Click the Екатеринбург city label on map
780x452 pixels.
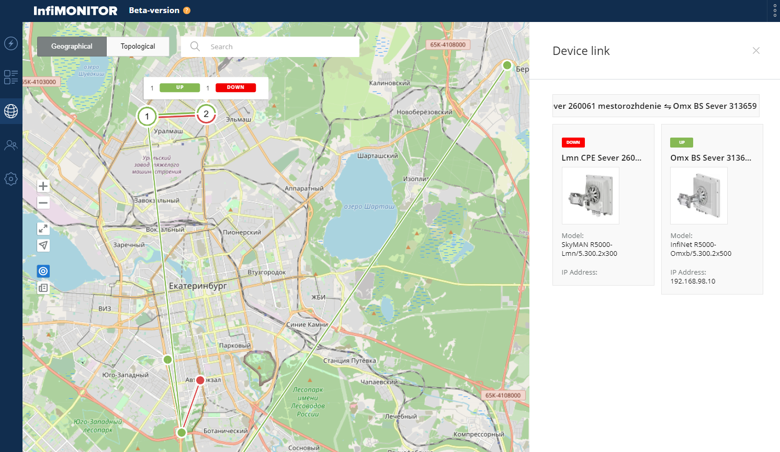click(x=198, y=286)
